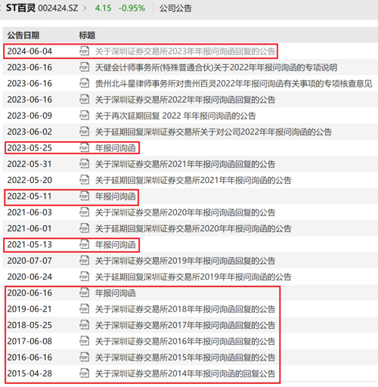Open 关于深圳证券交易所2017年年报问询函回复的公告

185,325
